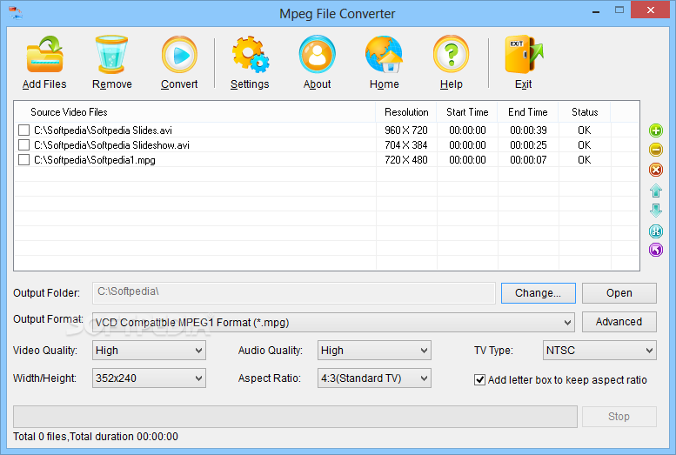Open the Output Format dropdown
Image resolution: width=676 pixels, height=455 pixels.
333,322
